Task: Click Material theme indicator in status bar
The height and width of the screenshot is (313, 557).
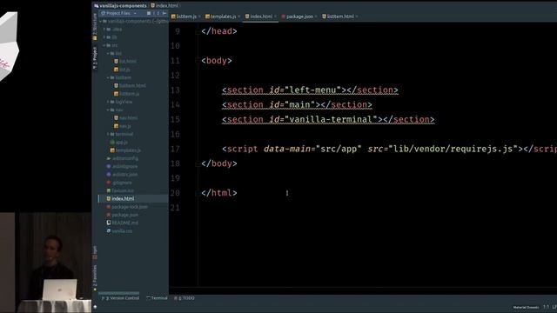Action: [x=526, y=307]
